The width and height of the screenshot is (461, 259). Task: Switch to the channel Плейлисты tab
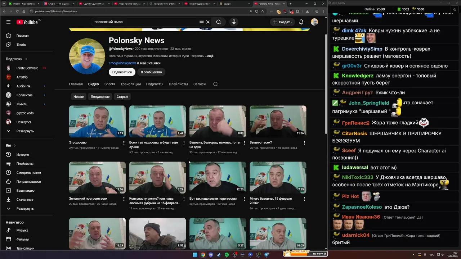click(x=178, y=84)
